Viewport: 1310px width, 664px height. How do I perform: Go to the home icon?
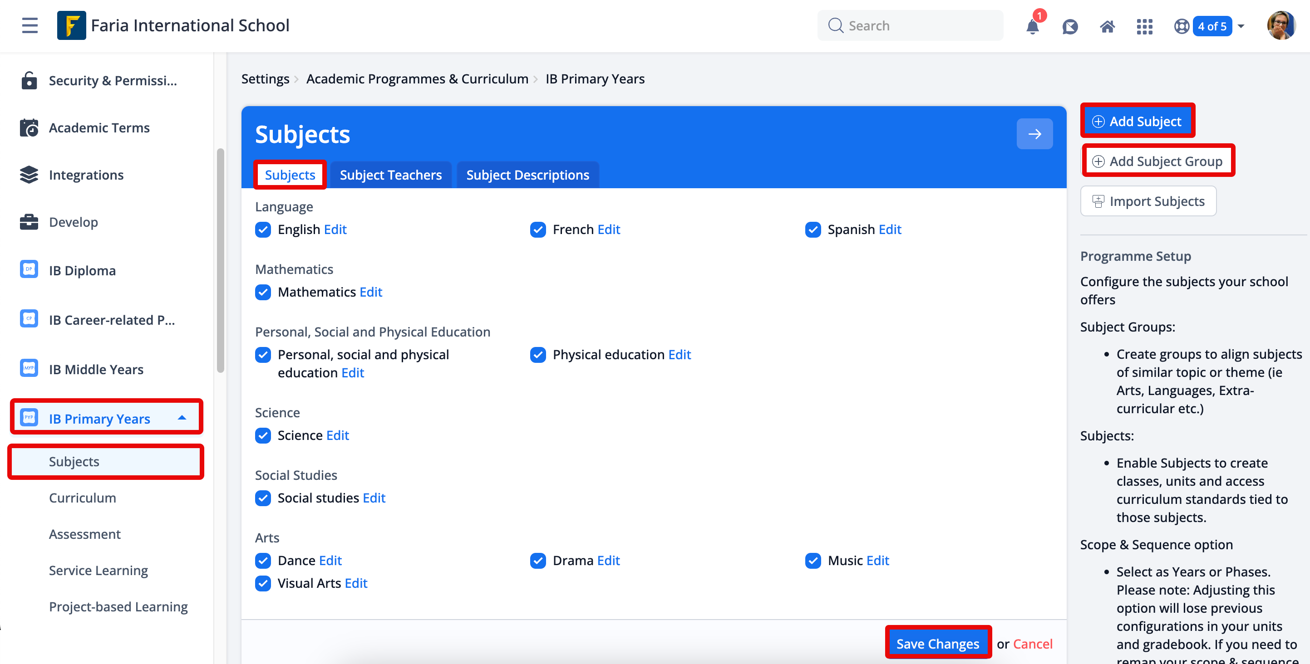(1107, 26)
